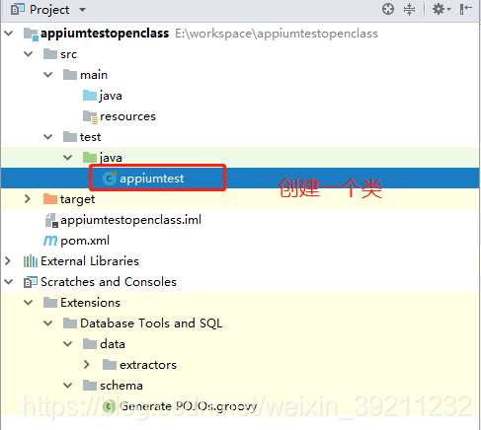Collapse Database Tools and SQL
Image resolution: width=481 pixels, height=430 pixels.
click(48, 323)
